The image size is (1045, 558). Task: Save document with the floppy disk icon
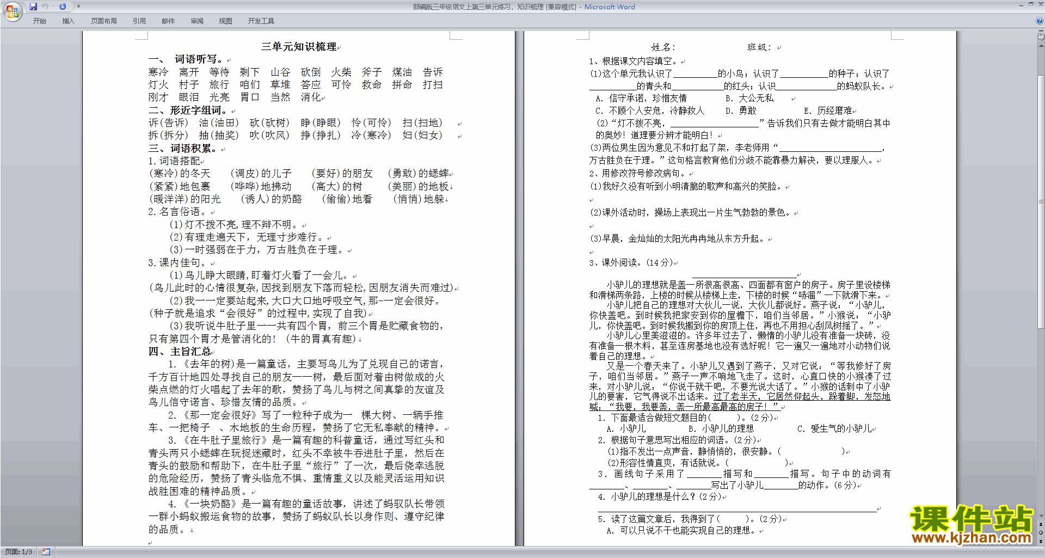[33, 7]
